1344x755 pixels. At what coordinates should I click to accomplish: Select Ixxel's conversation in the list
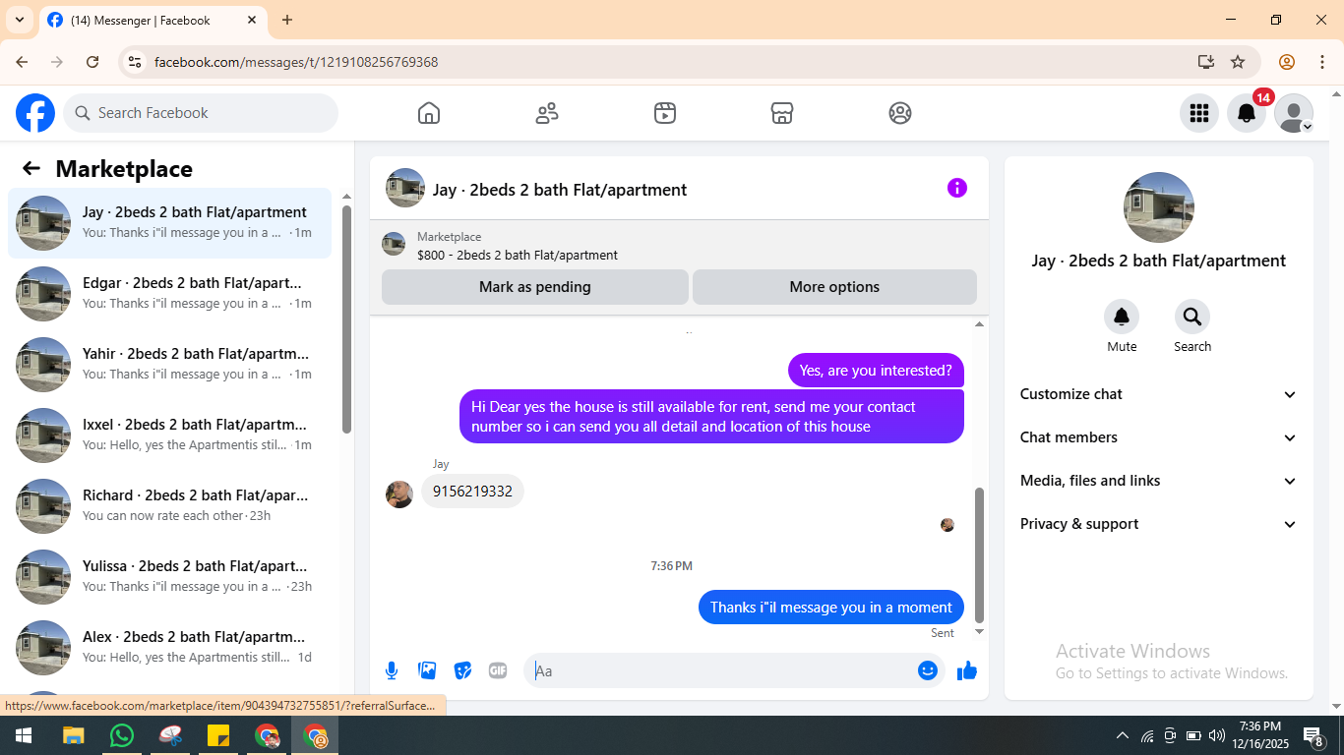point(169,436)
